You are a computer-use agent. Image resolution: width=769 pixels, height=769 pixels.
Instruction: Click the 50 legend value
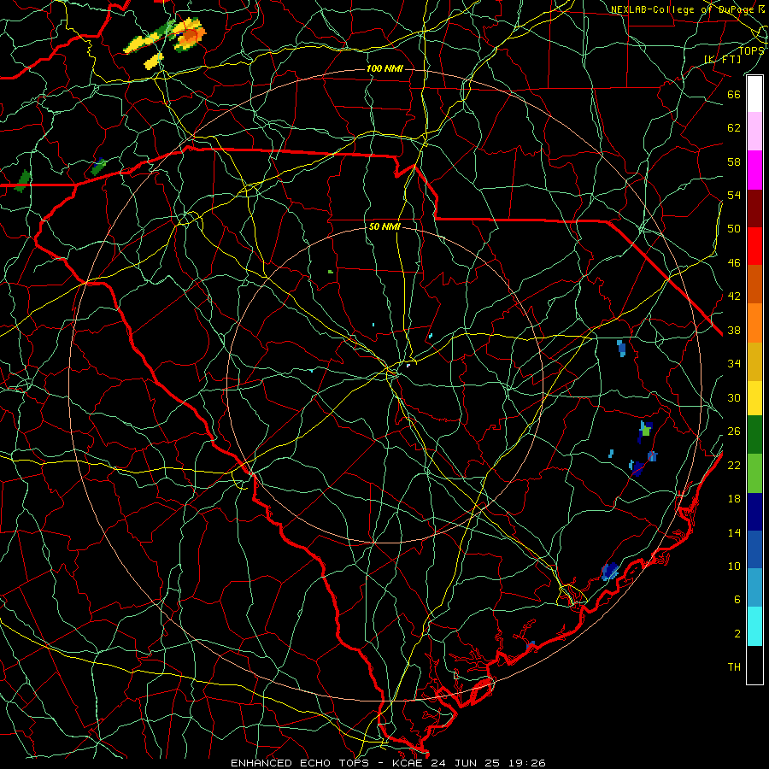pyautogui.click(x=734, y=228)
